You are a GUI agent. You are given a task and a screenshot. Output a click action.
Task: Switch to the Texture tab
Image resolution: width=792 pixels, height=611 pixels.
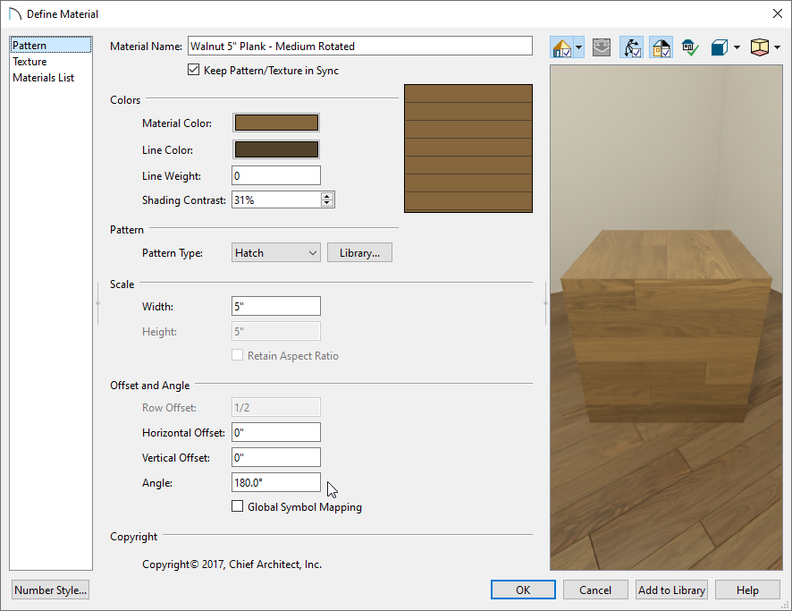(30, 61)
